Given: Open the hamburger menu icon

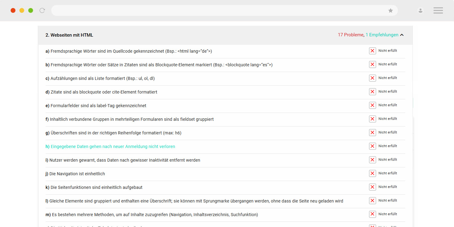Looking at the screenshot, I should 438,11.
